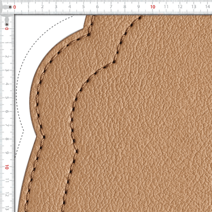
Task: Click the 7 mark on the horizontal ruler
Action: (x=111, y=7)
